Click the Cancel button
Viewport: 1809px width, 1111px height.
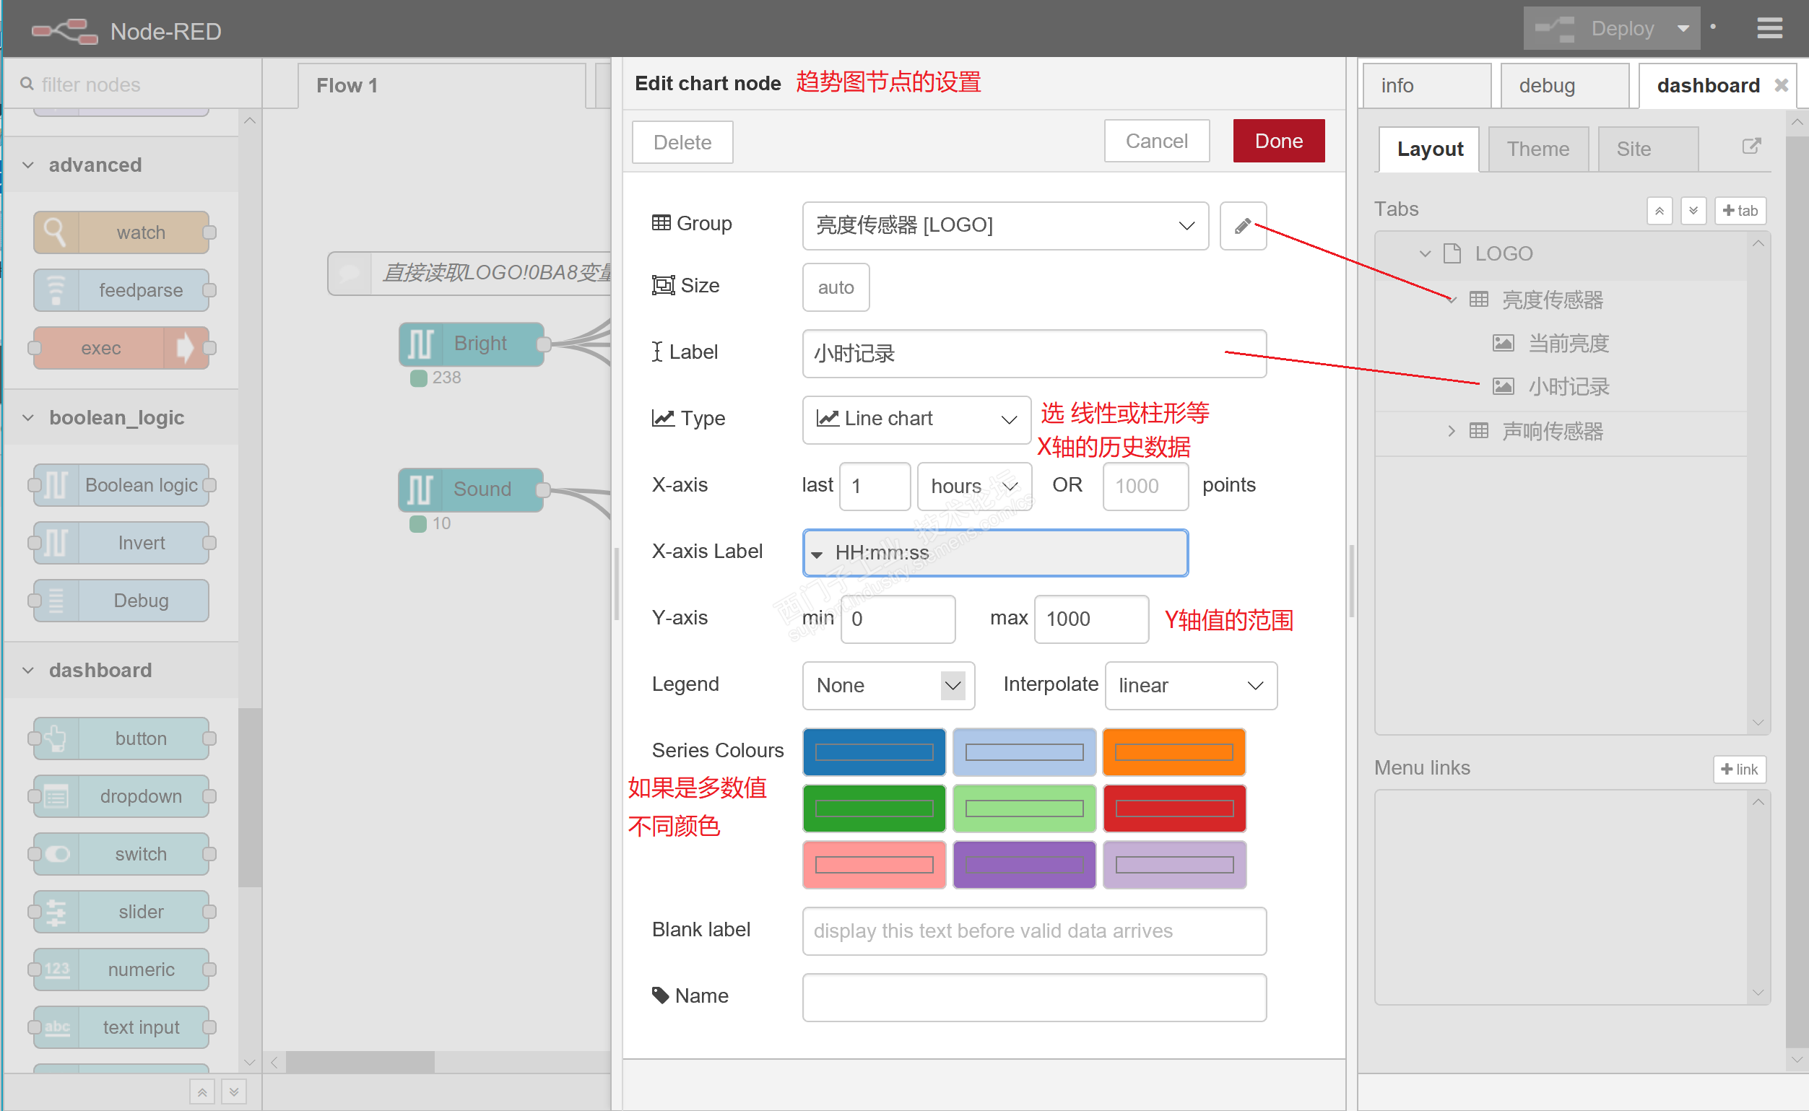click(1156, 141)
